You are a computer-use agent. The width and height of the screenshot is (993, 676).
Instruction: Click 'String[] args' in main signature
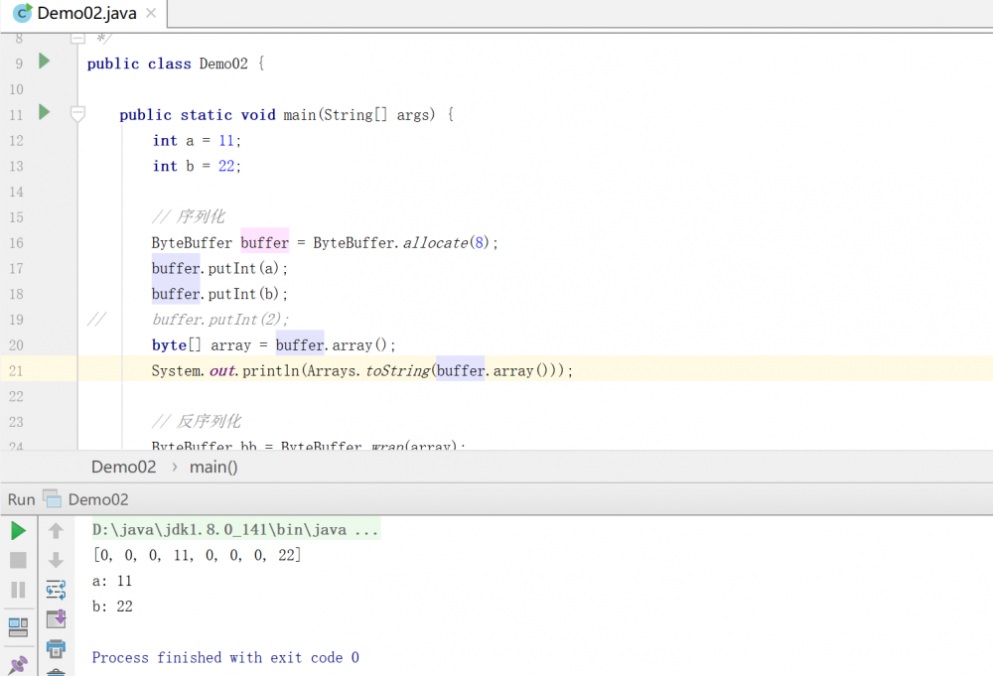click(376, 114)
